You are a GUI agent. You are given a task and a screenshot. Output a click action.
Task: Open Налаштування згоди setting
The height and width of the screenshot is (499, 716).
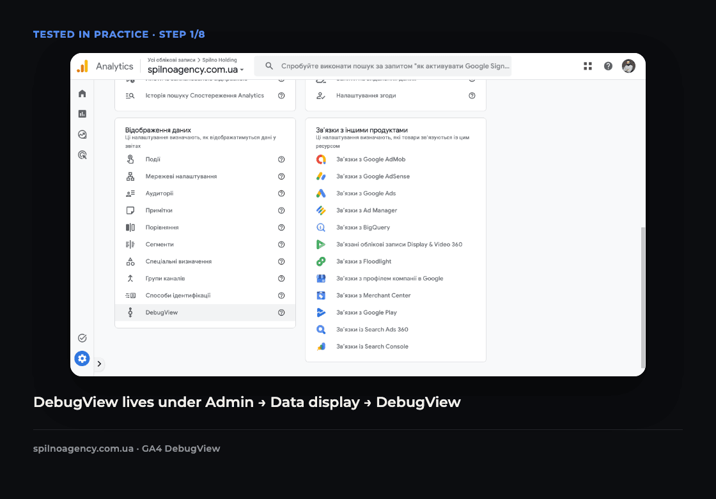click(396, 95)
